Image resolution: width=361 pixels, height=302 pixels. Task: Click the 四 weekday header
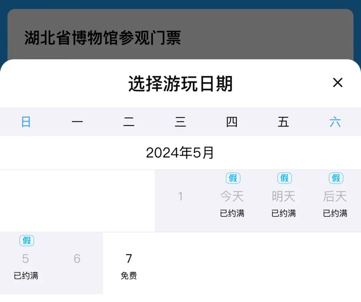232,122
